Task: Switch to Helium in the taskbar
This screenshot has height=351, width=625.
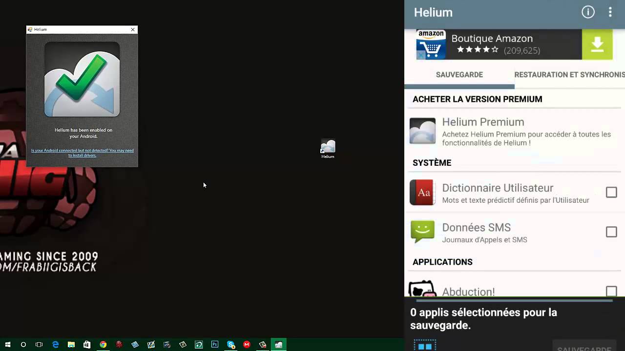Action: tap(278, 345)
